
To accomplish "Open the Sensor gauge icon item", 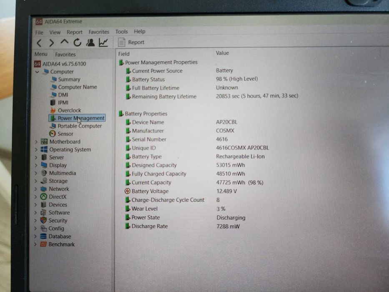I will click(53, 134).
